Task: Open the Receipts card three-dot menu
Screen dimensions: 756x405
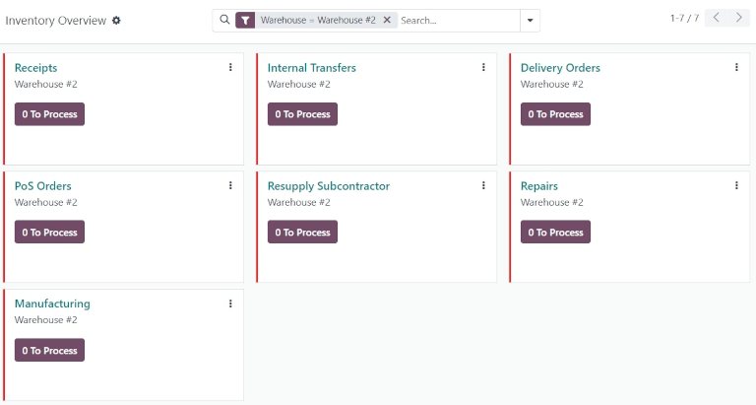Action: point(230,67)
